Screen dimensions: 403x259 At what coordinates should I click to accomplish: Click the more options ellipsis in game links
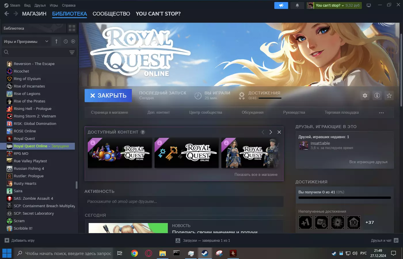tap(381, 113)
